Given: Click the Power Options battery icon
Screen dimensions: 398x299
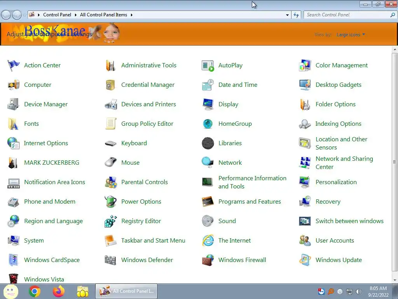Looking at the screenshot, I should (111, 202).
